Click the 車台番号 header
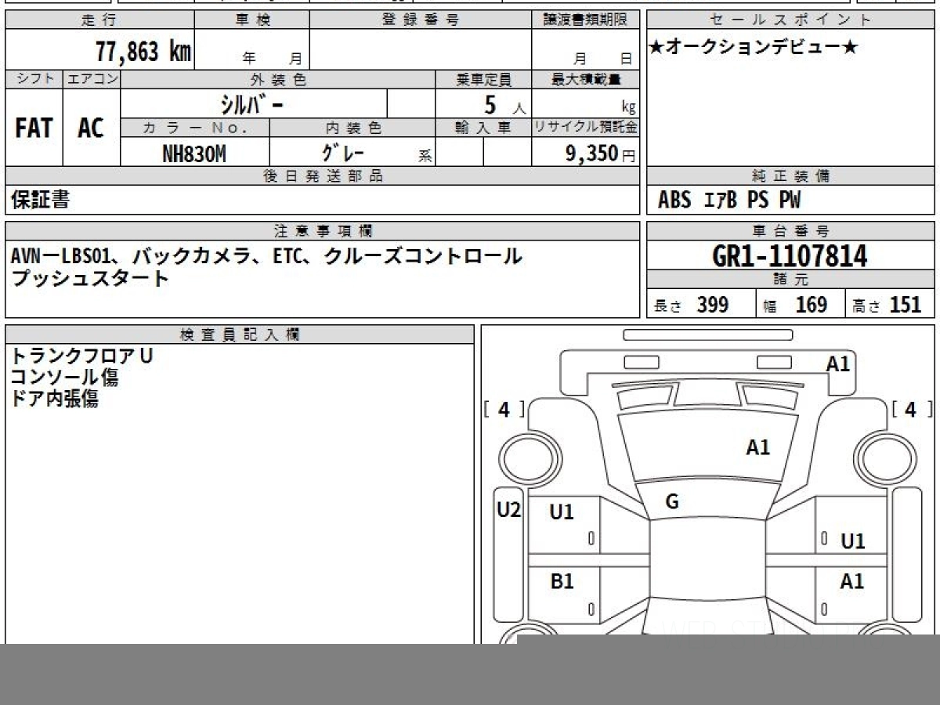Viewport: 940px width, 705px height. click(791, 231)
